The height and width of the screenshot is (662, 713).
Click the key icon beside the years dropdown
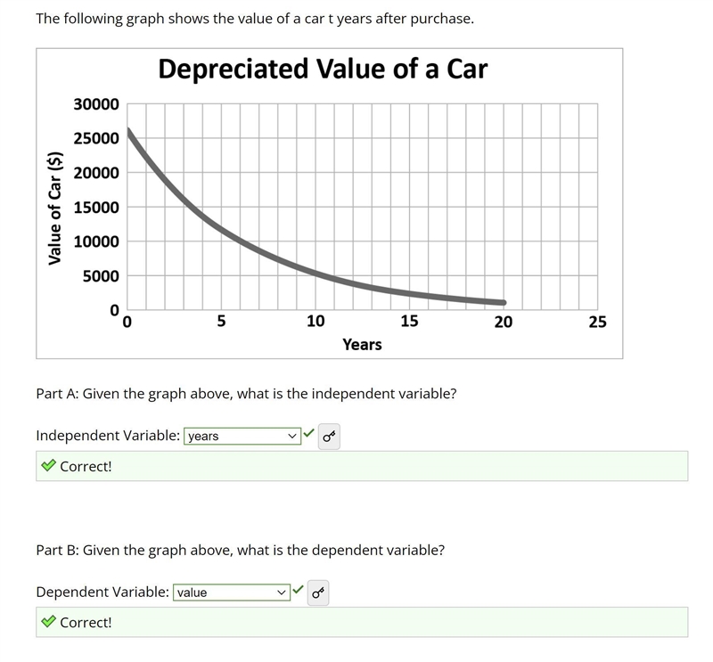coord(329,437)
